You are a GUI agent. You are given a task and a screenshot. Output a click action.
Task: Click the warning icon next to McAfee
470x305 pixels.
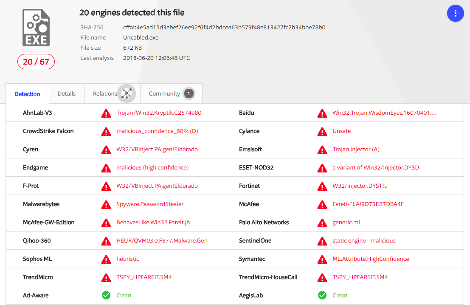coord(322,204)
